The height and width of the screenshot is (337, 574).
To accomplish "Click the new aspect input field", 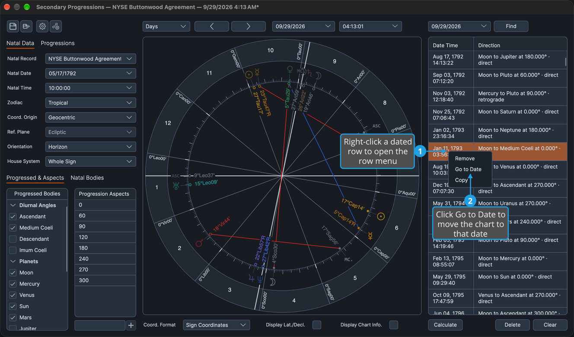I will click(x=100, y=325).
